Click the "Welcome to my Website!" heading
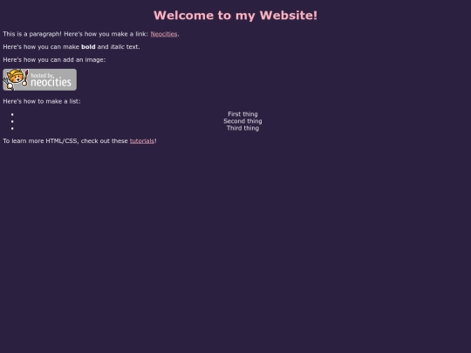 click(x=235, y=16)
